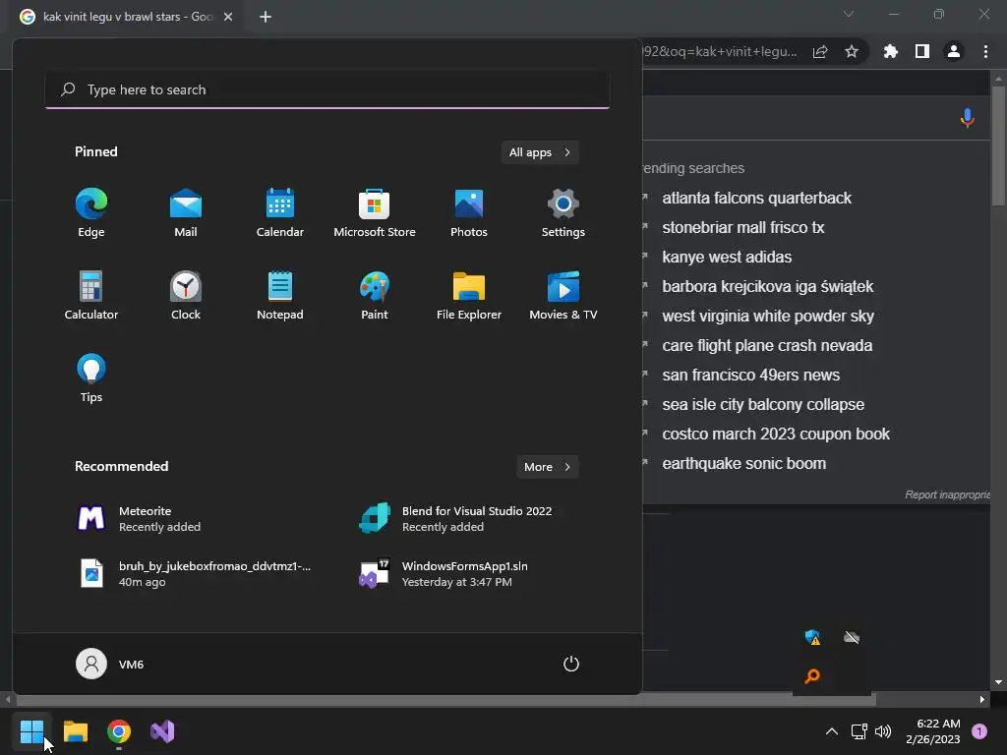1007x755 pixels.
Task: Open VM6 user account menu
Action: (x=110, y=664)
